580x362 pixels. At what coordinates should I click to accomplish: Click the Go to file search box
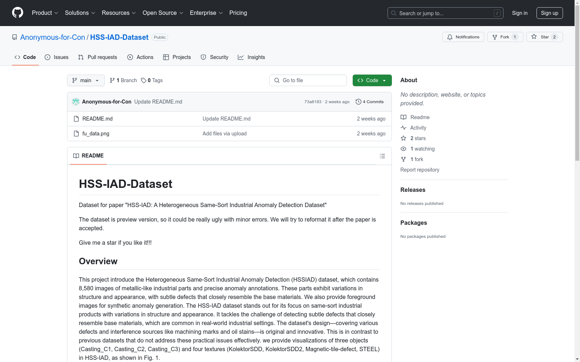pyautogui.click(x=308, y=80)
